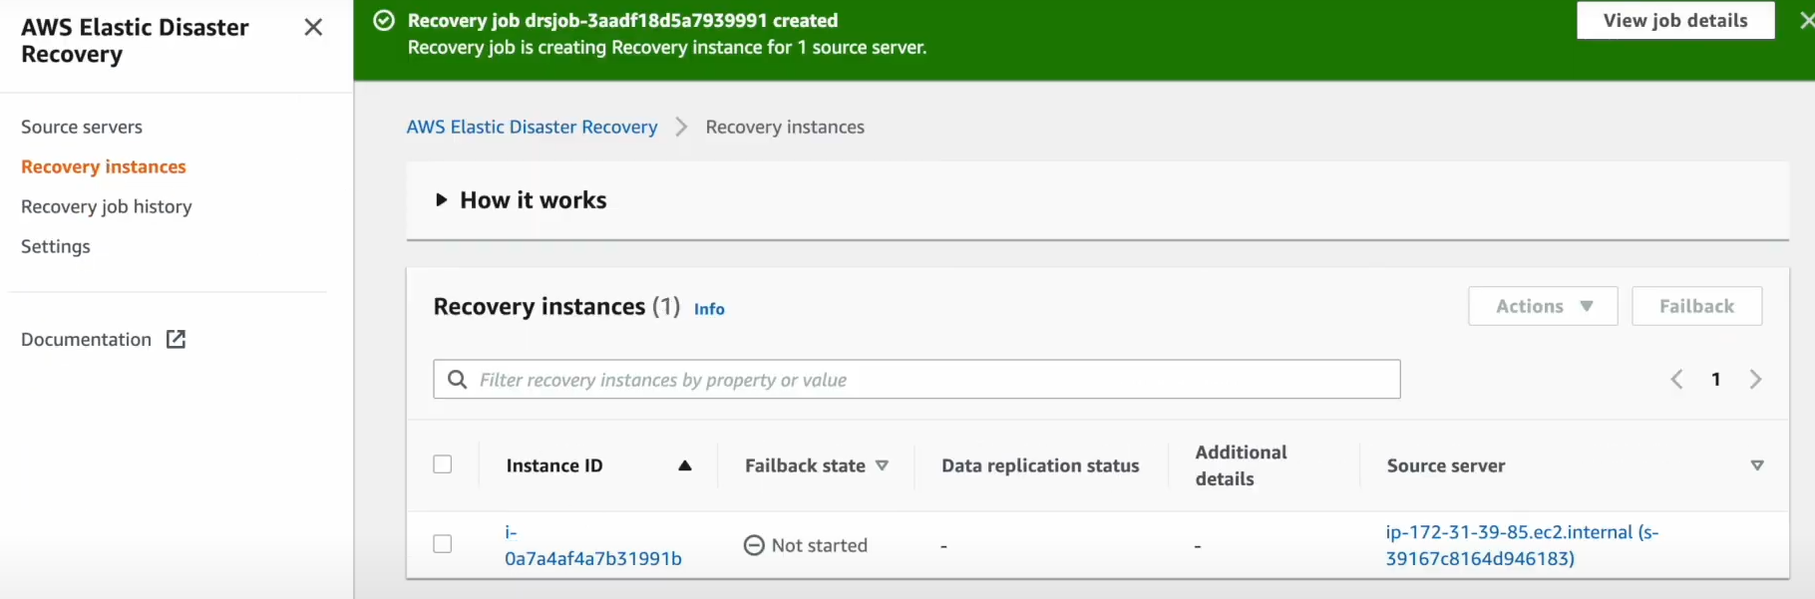This screenshot has width=1815, height=599.
Task: Click the Failback button
Action: pyautogui.click(x=1696, y=306)
